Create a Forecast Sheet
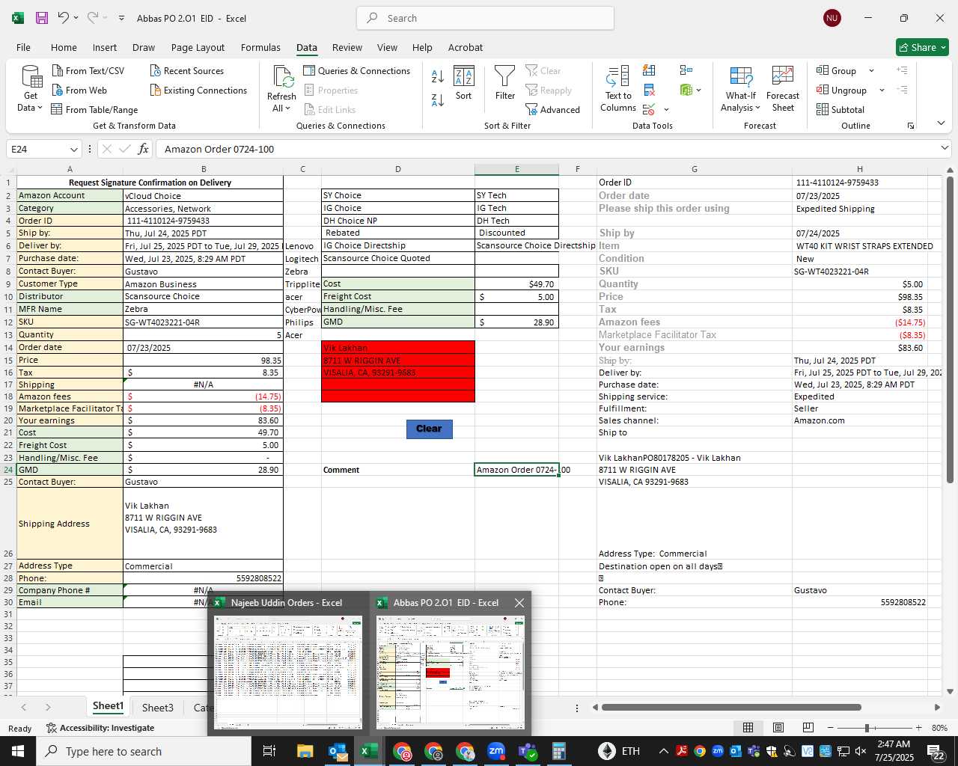The image size is (958, 766). click(783, 88)
